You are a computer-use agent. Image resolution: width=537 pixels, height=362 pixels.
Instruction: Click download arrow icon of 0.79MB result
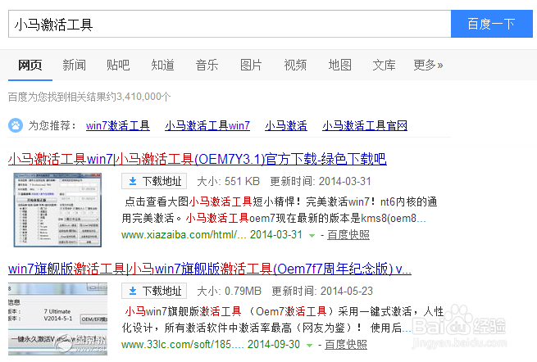click(x=133, y=292)
